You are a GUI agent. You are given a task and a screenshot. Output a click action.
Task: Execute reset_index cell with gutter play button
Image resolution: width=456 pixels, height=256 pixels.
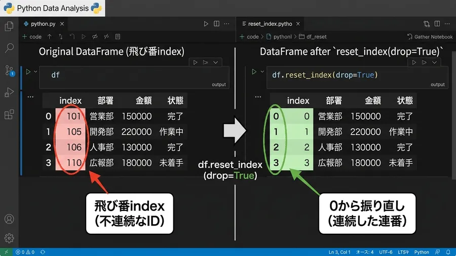click(x=254, y=72)
